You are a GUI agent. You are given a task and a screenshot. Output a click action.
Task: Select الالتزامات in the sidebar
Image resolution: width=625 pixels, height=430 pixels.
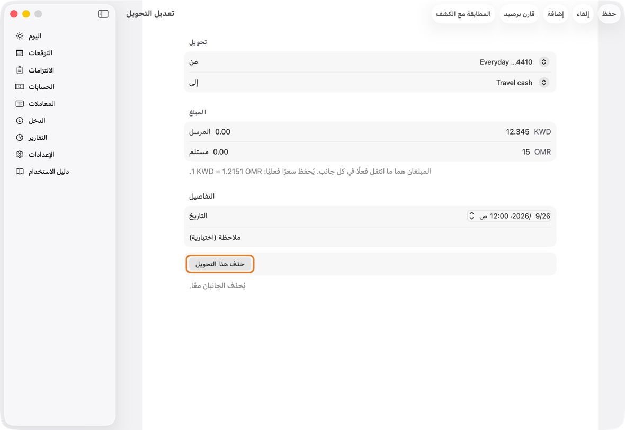60,70
